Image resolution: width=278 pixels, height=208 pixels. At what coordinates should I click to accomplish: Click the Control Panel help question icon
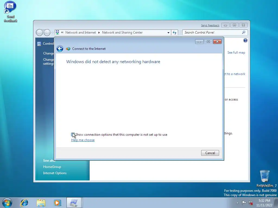coord(245,41)
